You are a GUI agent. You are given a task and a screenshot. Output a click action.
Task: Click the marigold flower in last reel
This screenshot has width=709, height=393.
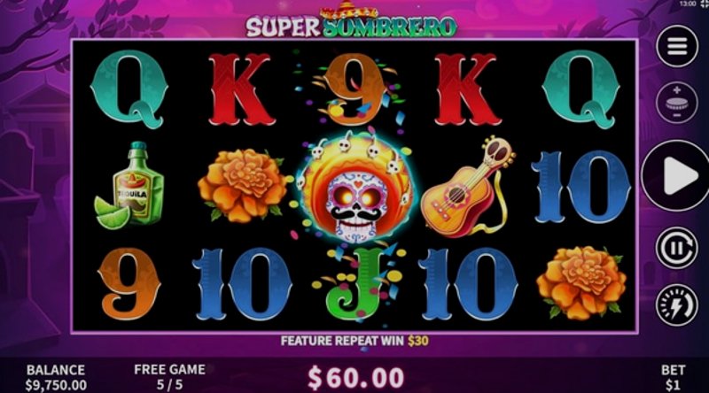click(x=581, y=282)
